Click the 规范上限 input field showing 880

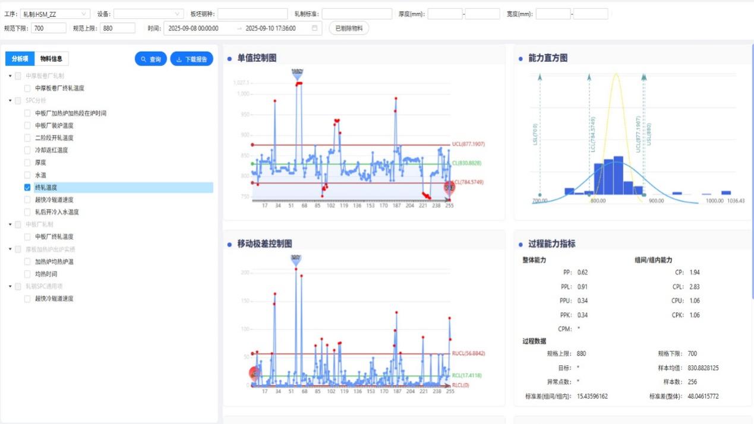point(118,28)
